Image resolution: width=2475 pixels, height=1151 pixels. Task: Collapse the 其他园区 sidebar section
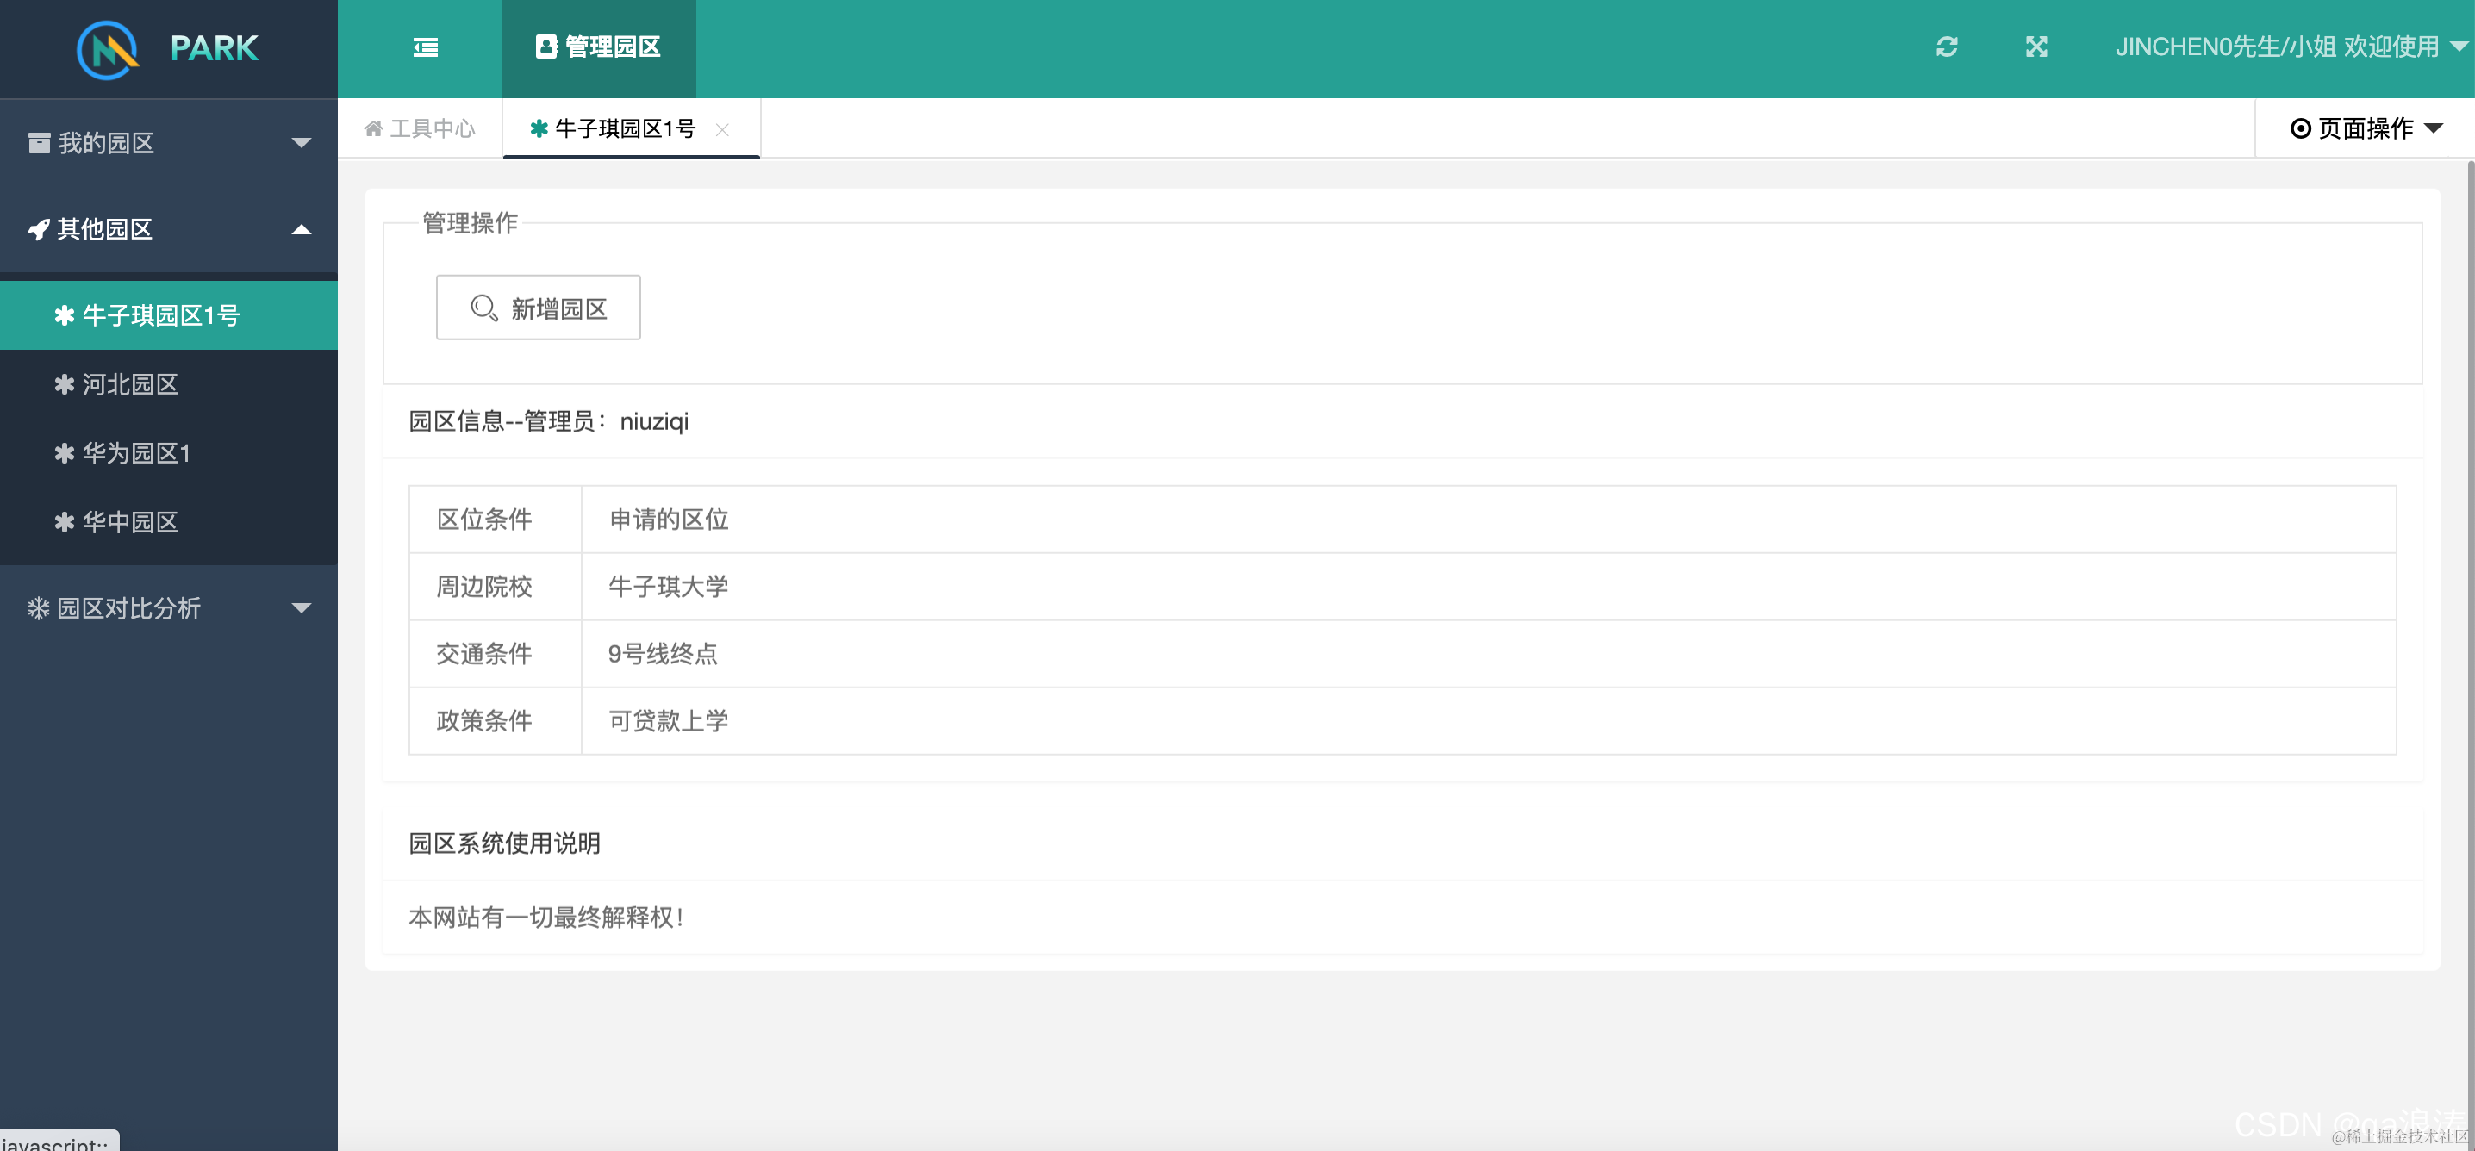(301, 230)
